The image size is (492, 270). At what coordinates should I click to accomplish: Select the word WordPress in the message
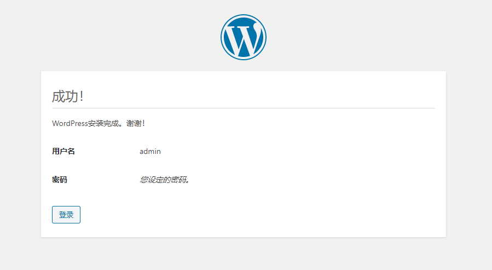tap(70, 123)
